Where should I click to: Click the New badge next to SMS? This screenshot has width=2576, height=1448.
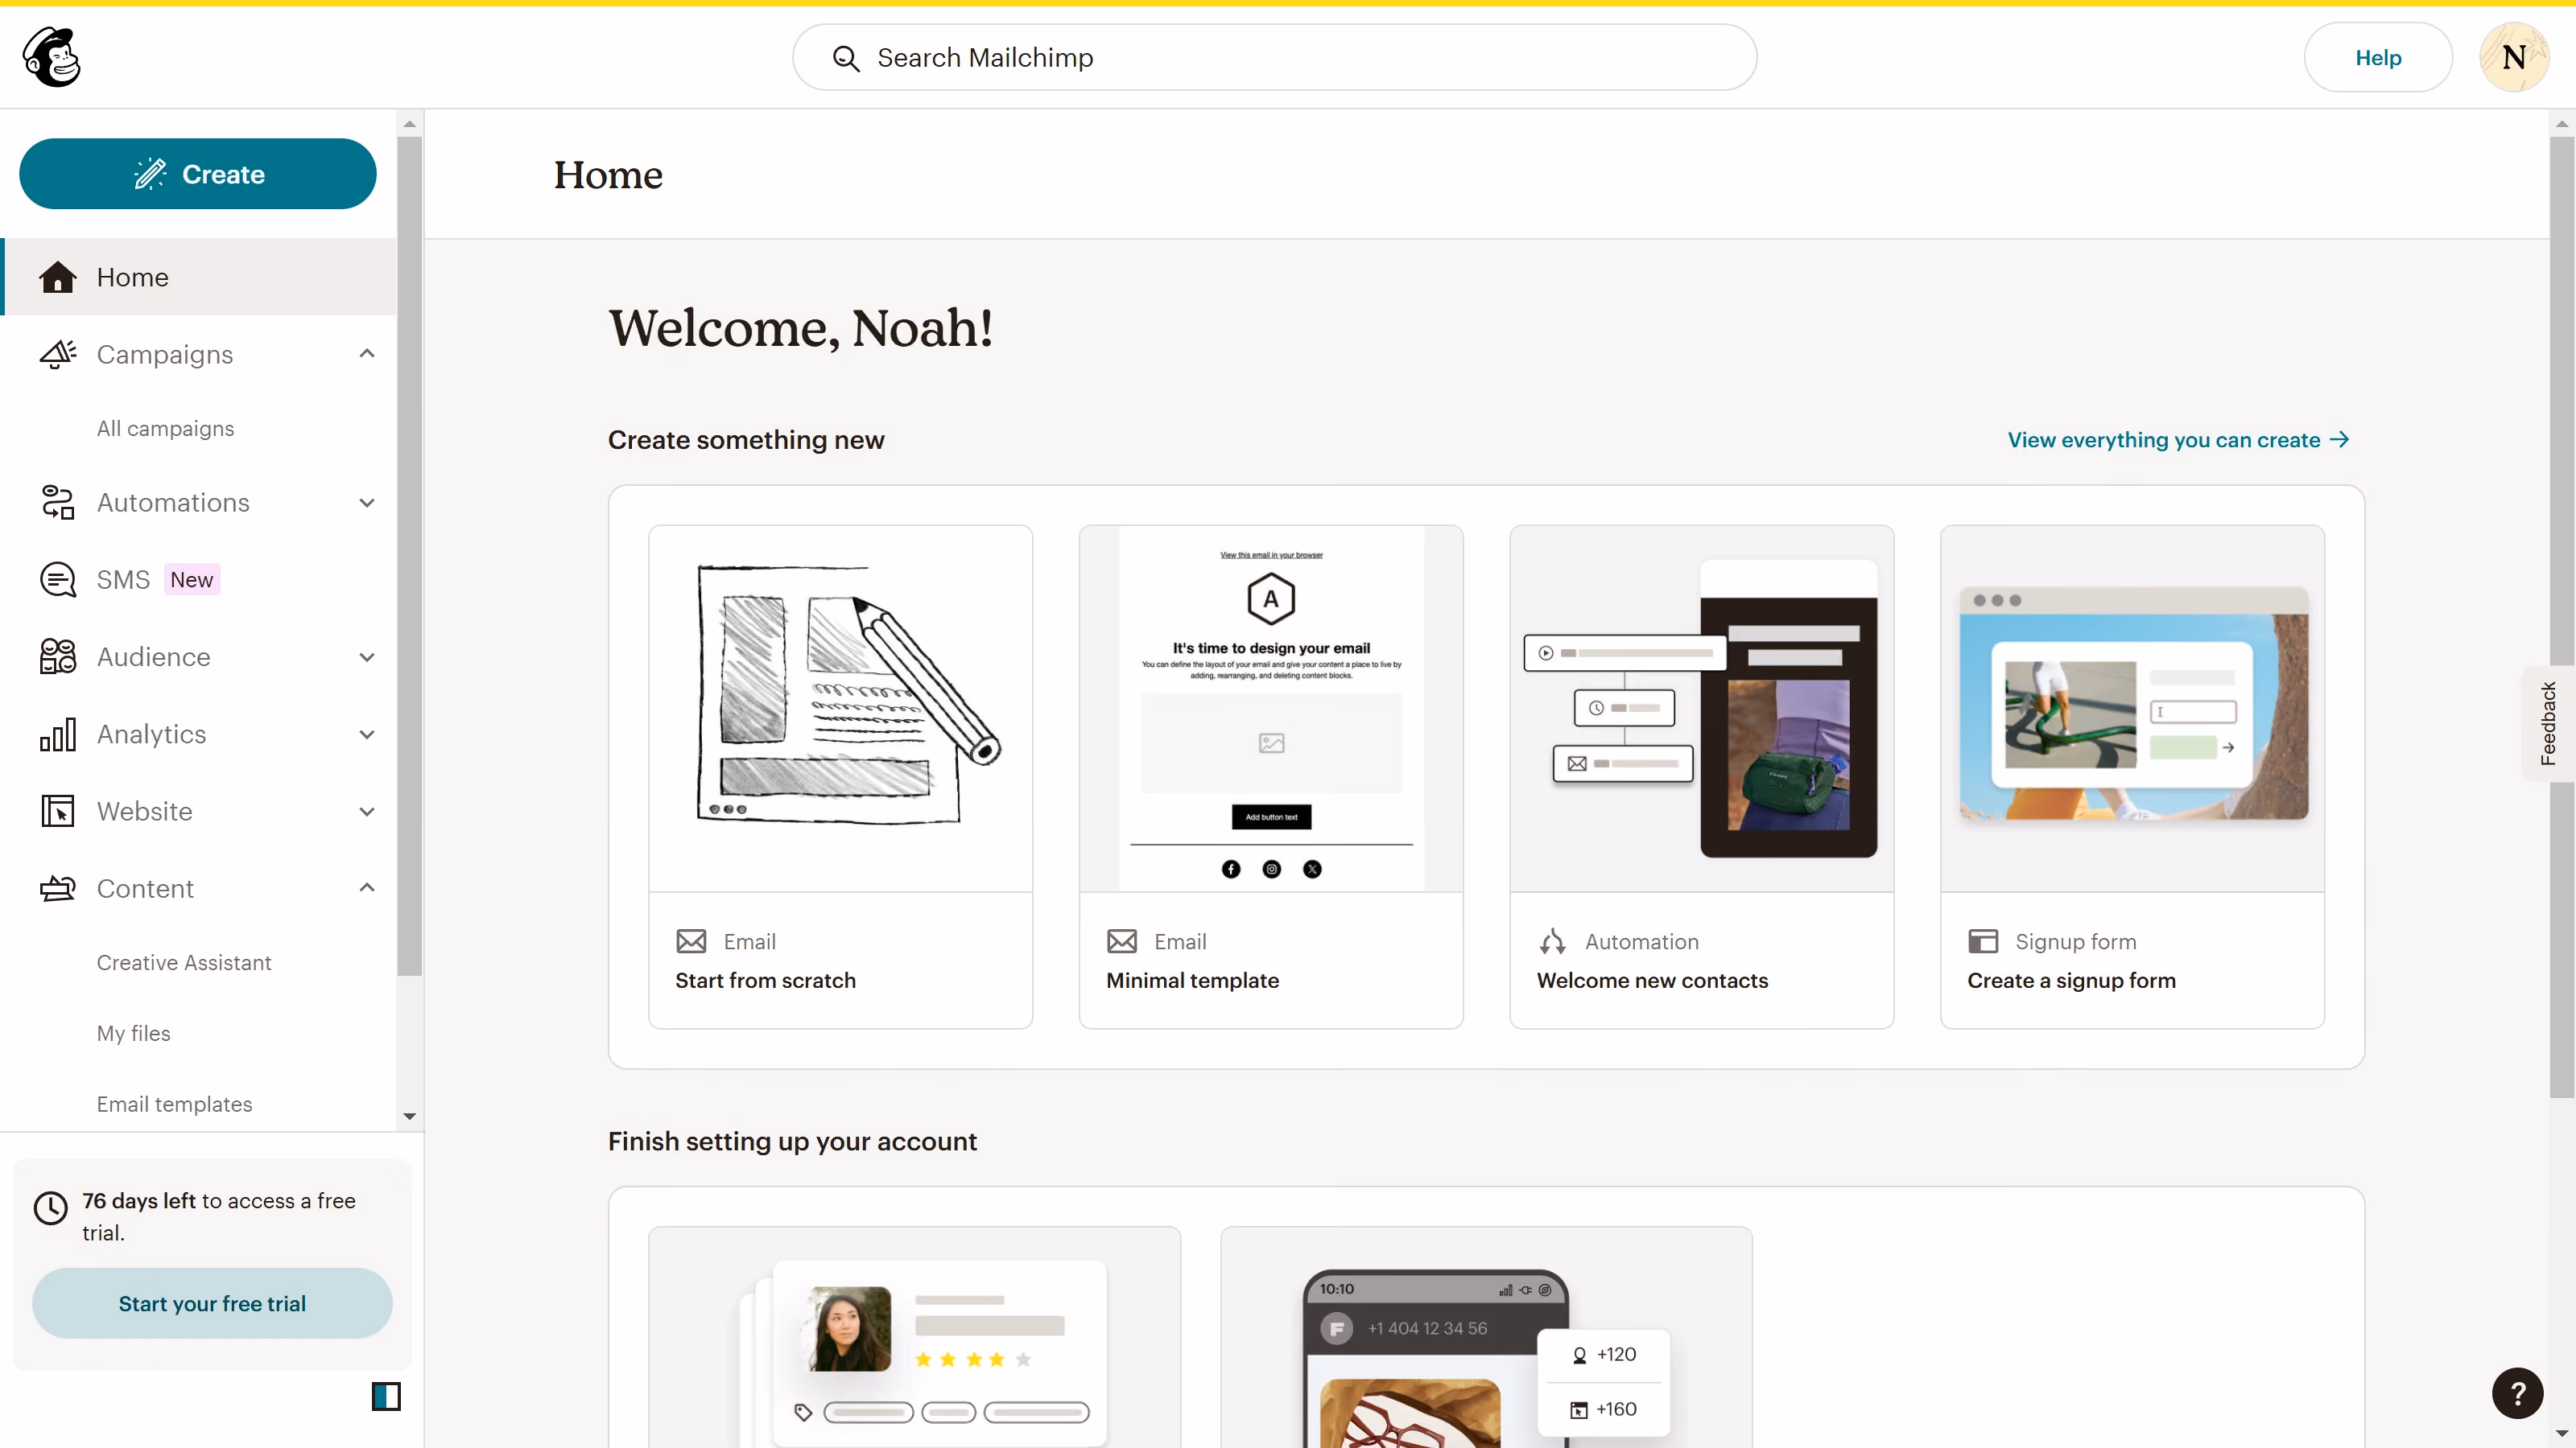[191, 579]
